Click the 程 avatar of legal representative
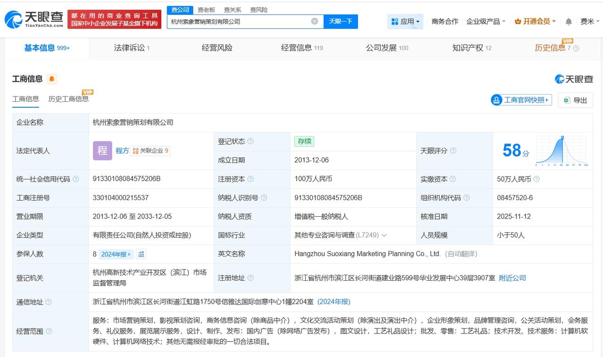 pyautogui.click(x=102, y=151)
